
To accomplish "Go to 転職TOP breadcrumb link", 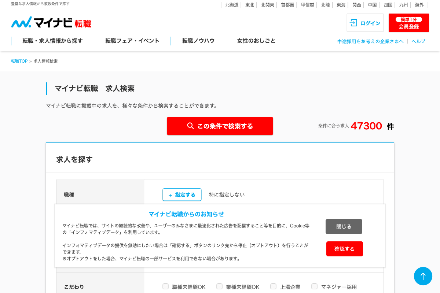I will [19, 61].
